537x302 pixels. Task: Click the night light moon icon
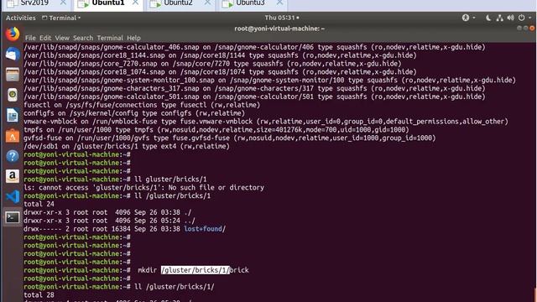(488, 18)
